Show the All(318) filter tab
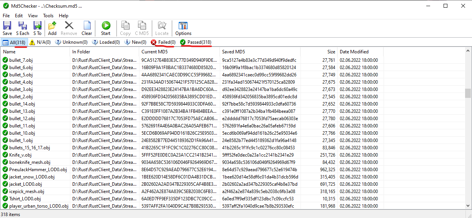Screen dimensions: 472x218 [14, 42]
